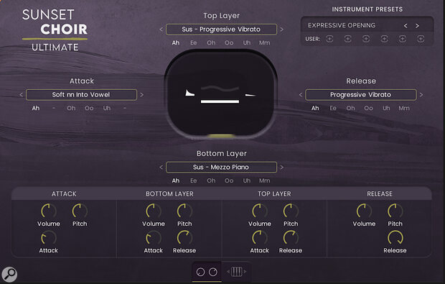
Task: Select Oo vowel for Attack
Action: pos(89,109)
